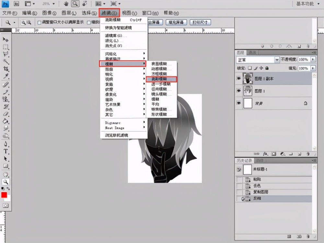Select the Rectangular Marquee tool

click(6, 47)
